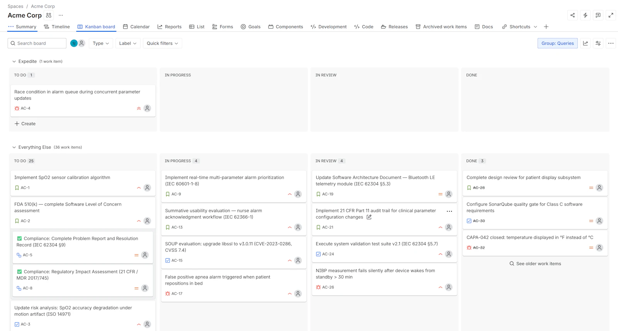
Task: Click See older work items
Action: tap(535, 264)
